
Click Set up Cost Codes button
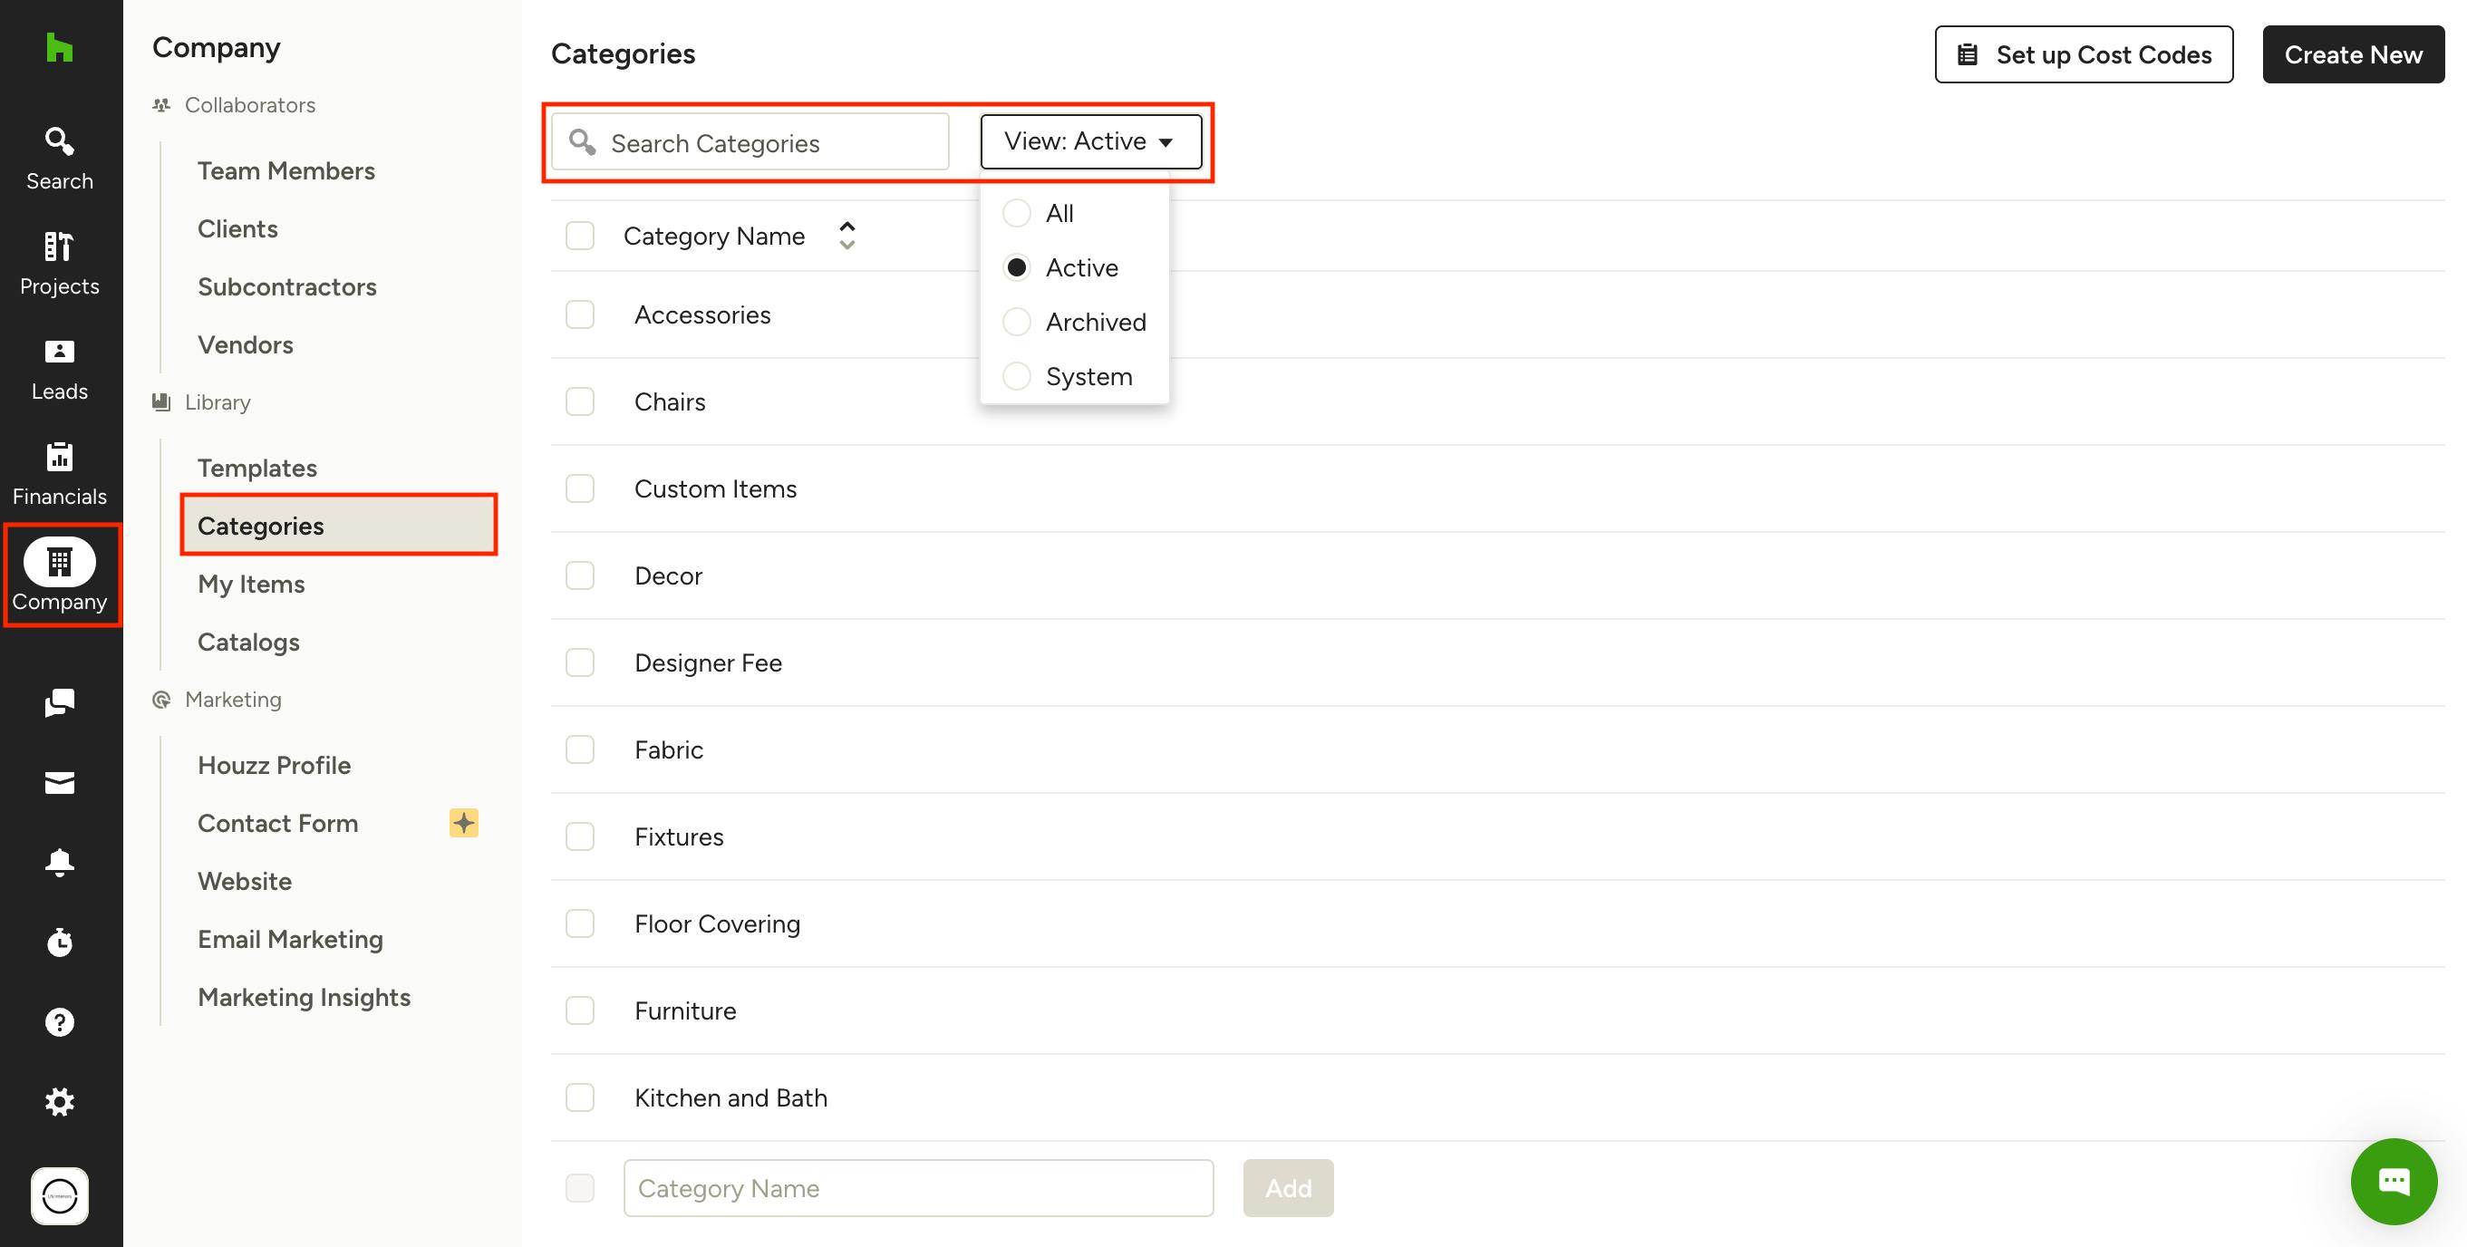(2083, 54)
